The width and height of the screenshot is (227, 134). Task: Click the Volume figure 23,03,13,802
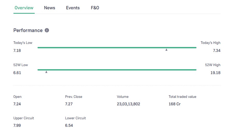coord(128,104)
